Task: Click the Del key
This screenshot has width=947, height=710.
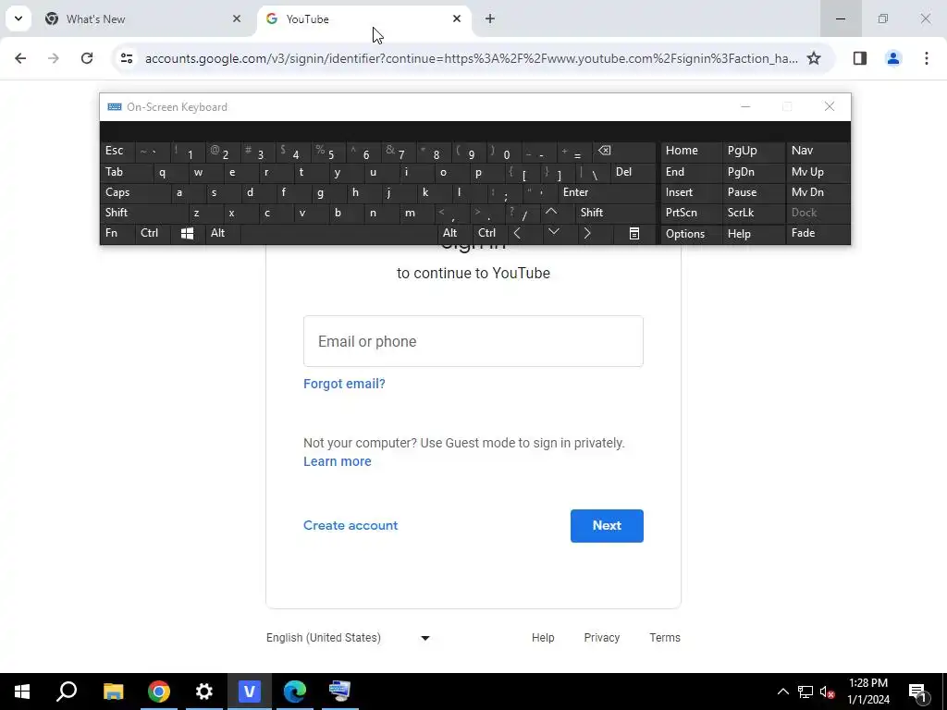Action: 633,172
